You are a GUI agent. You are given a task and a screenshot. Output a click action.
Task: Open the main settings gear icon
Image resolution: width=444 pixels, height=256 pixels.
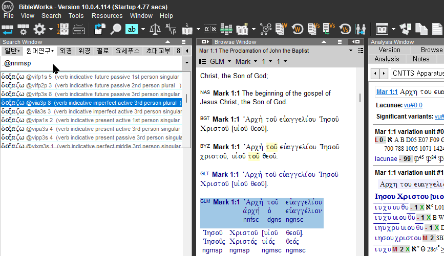[39, 29]
